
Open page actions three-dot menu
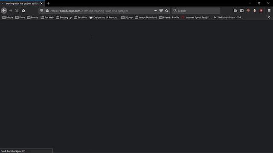[155, 11]
